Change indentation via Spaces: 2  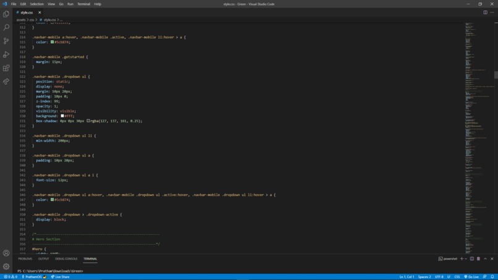[424, 277]
